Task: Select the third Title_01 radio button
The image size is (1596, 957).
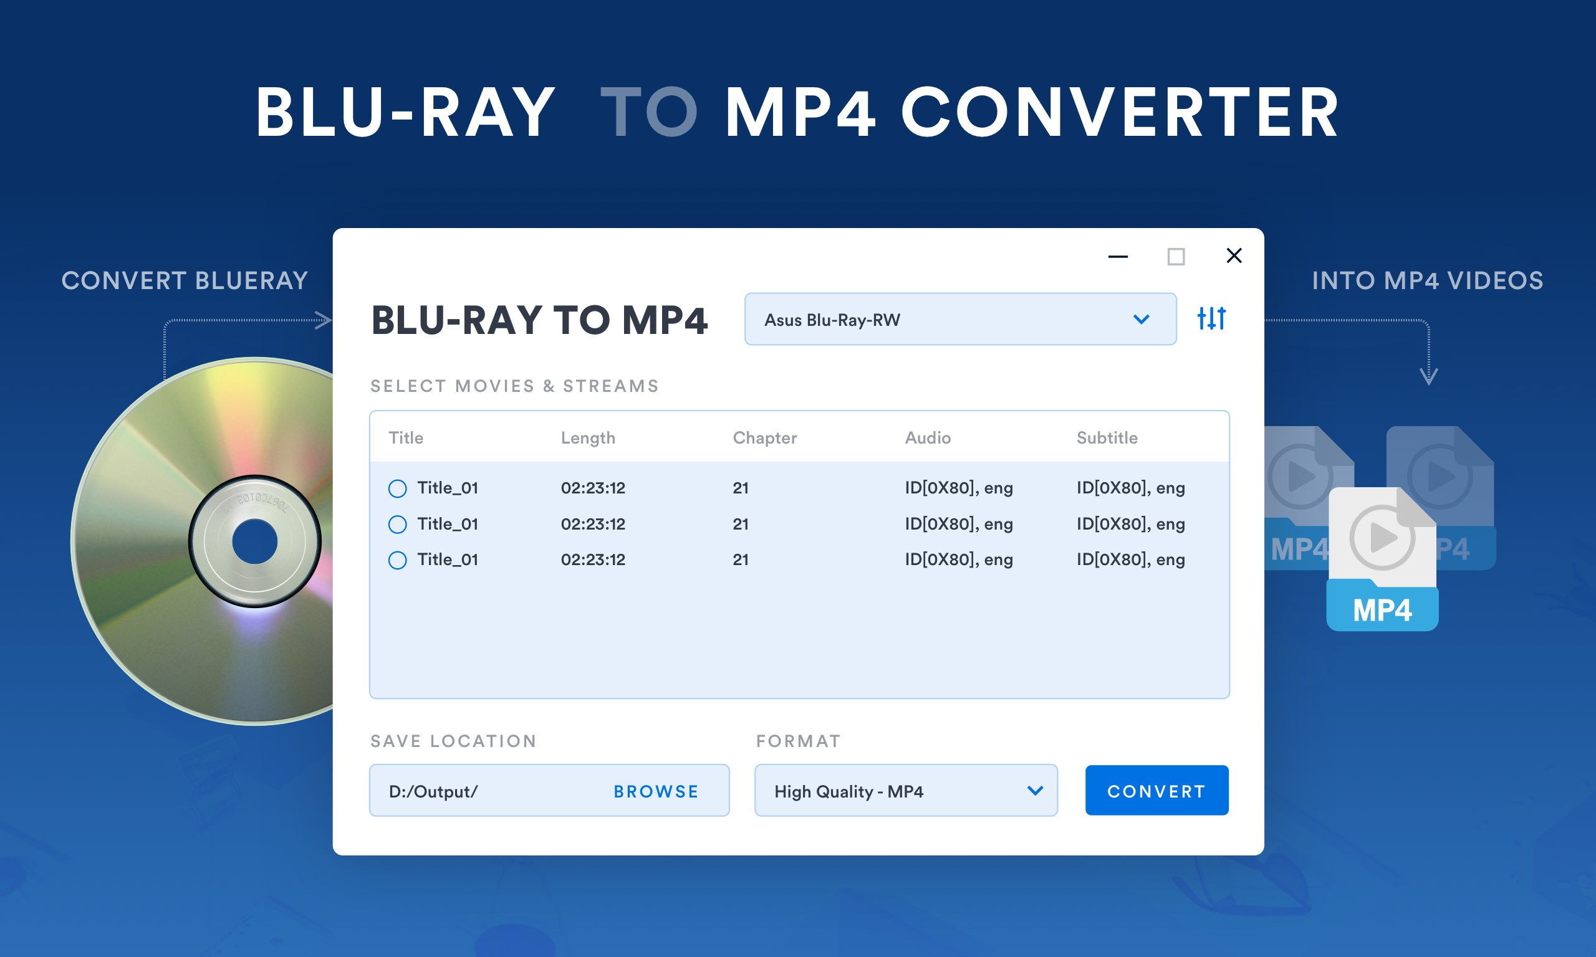Action: point(397,559)
